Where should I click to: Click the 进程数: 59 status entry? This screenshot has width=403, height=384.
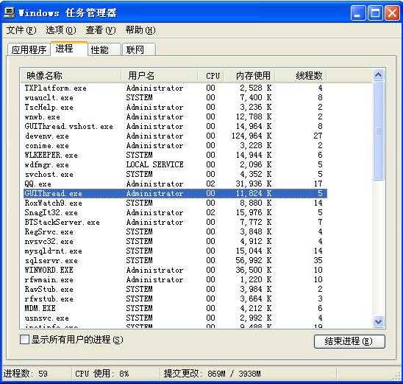[x=26, y=374]
